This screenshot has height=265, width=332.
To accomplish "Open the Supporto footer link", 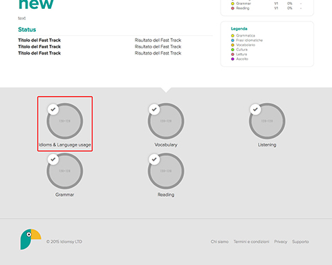I will click(301, 242).
